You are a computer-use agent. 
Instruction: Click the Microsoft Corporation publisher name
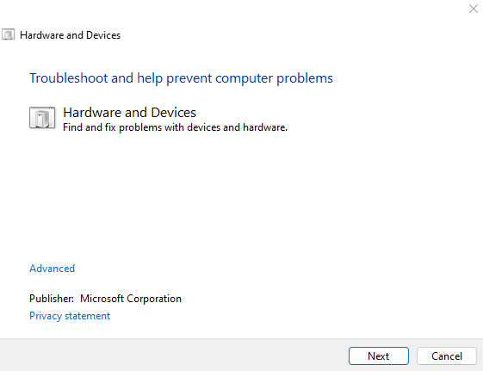(131, 299)
